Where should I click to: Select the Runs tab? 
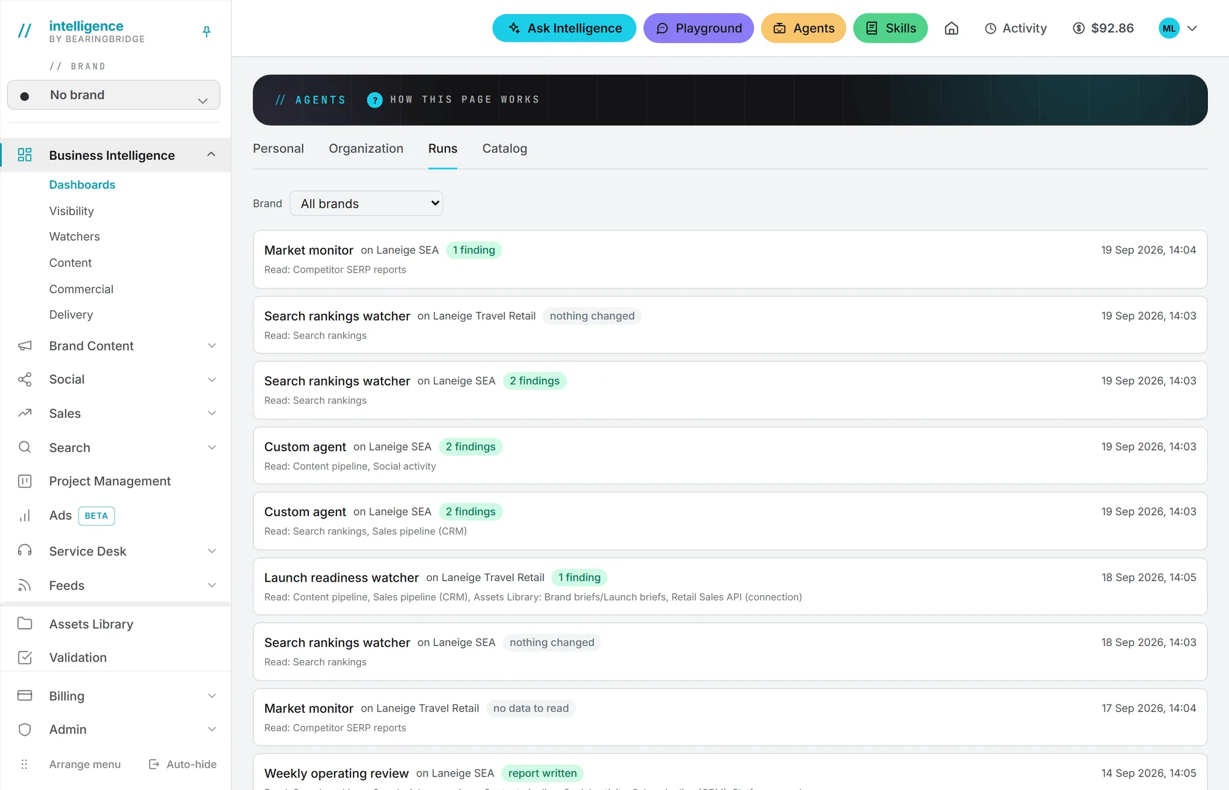pos(442,149)
